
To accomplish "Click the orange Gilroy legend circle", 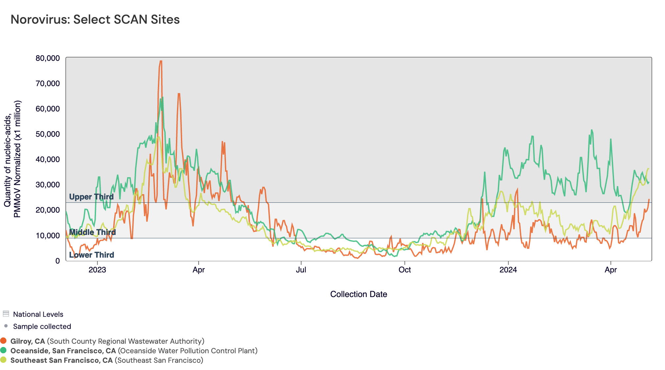I will click(4, 341).
